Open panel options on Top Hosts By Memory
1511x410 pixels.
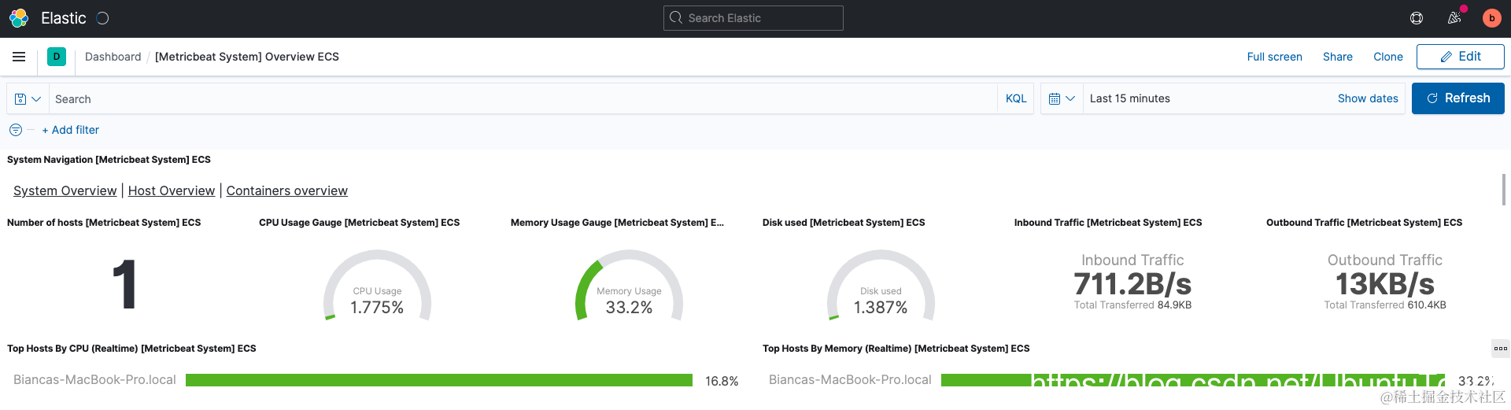1501,349
